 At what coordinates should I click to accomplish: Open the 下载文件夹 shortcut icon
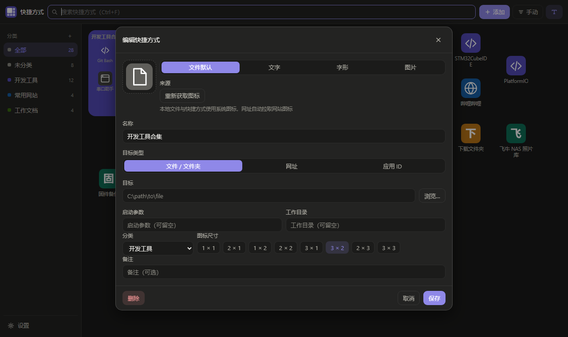(x=471, y=133)
